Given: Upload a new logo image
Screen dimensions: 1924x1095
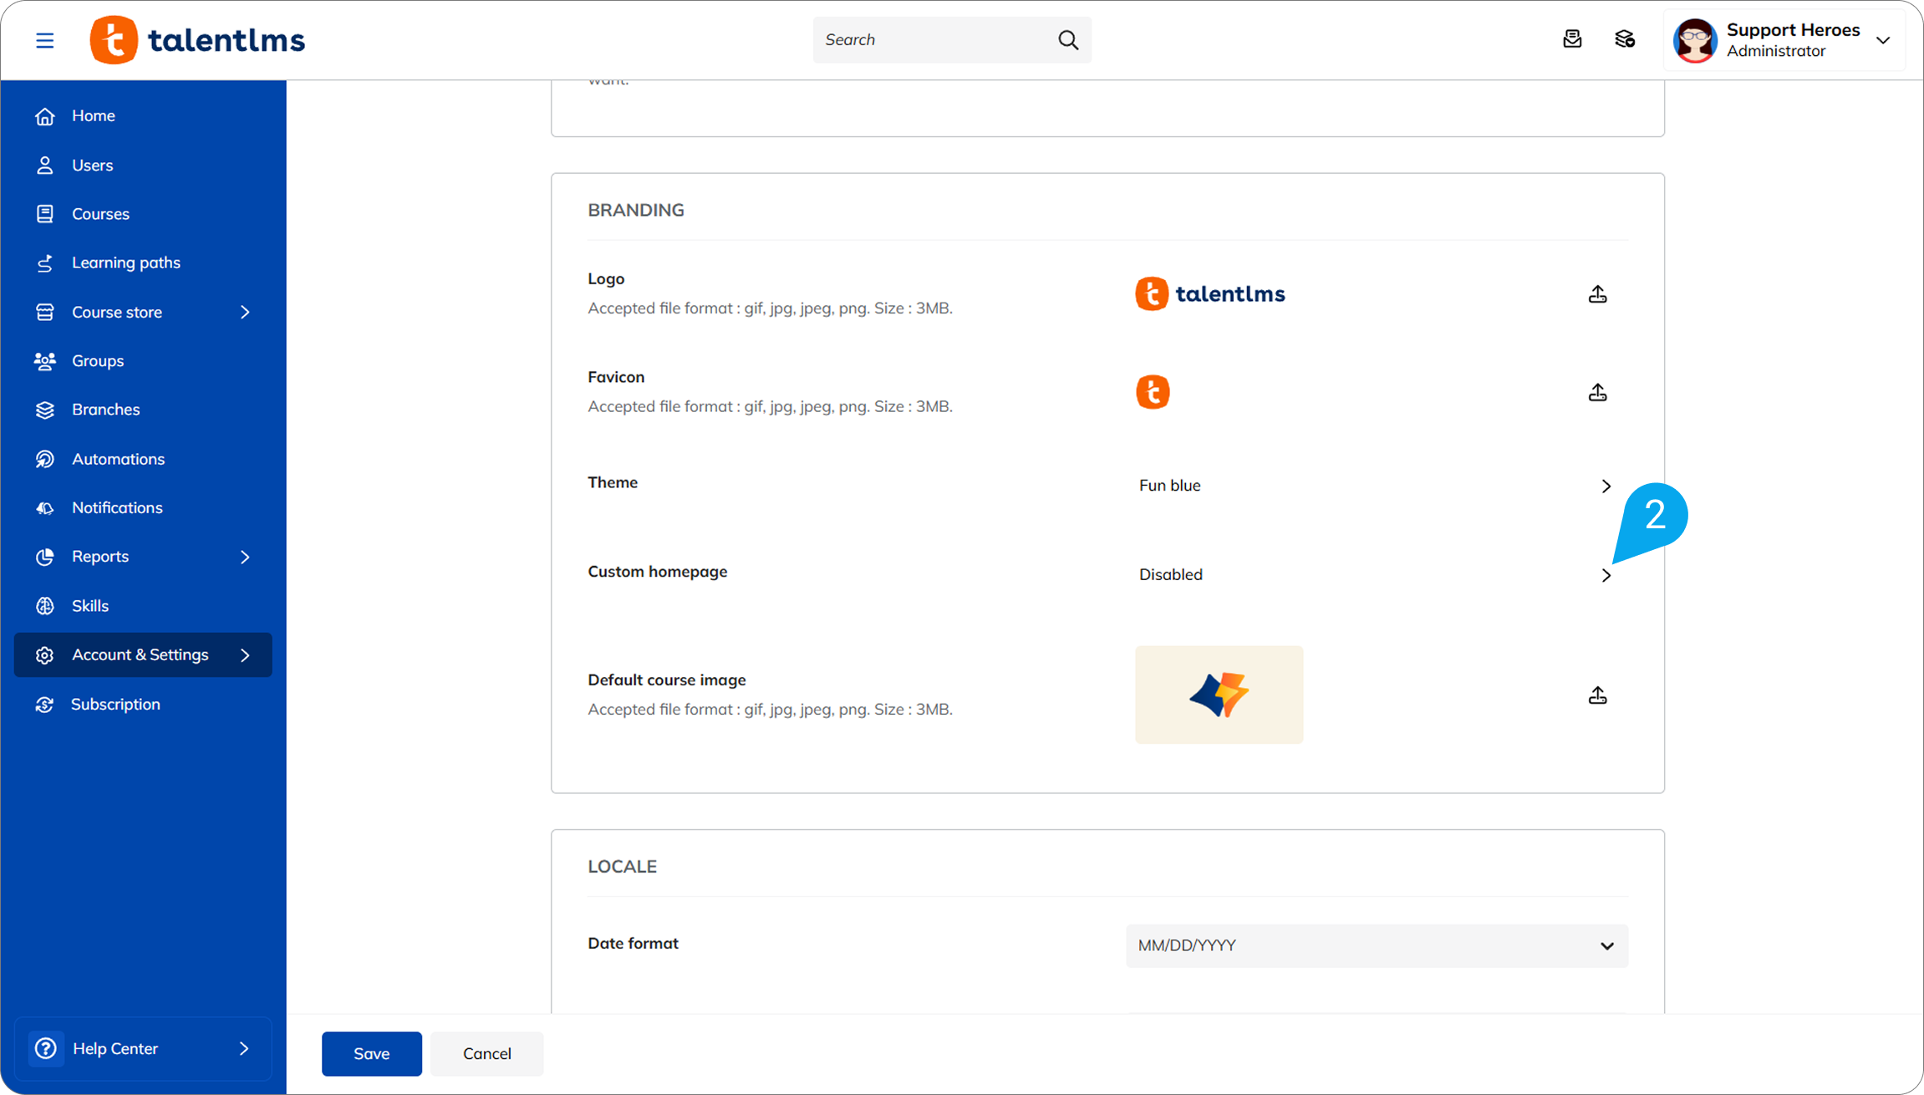Looking at the screenshot, I should pos(1597,294).
